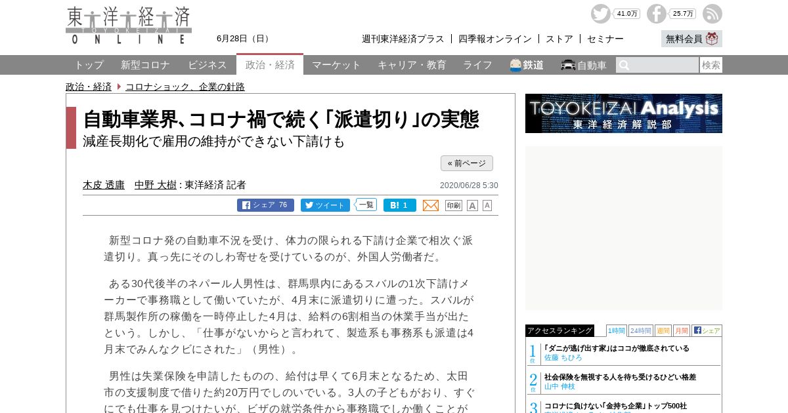This screenshot has width=788, height=413.
Task: Open author 佐藤 ちひろ link
Action: [x=563, y=358]
